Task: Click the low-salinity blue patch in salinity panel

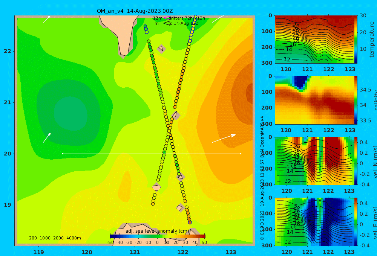Action: point(300,82)
